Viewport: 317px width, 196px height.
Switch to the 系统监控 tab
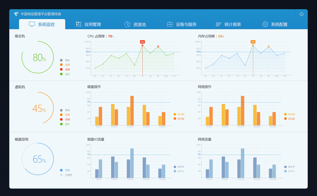pyautogui.click(x=42, y=24)
